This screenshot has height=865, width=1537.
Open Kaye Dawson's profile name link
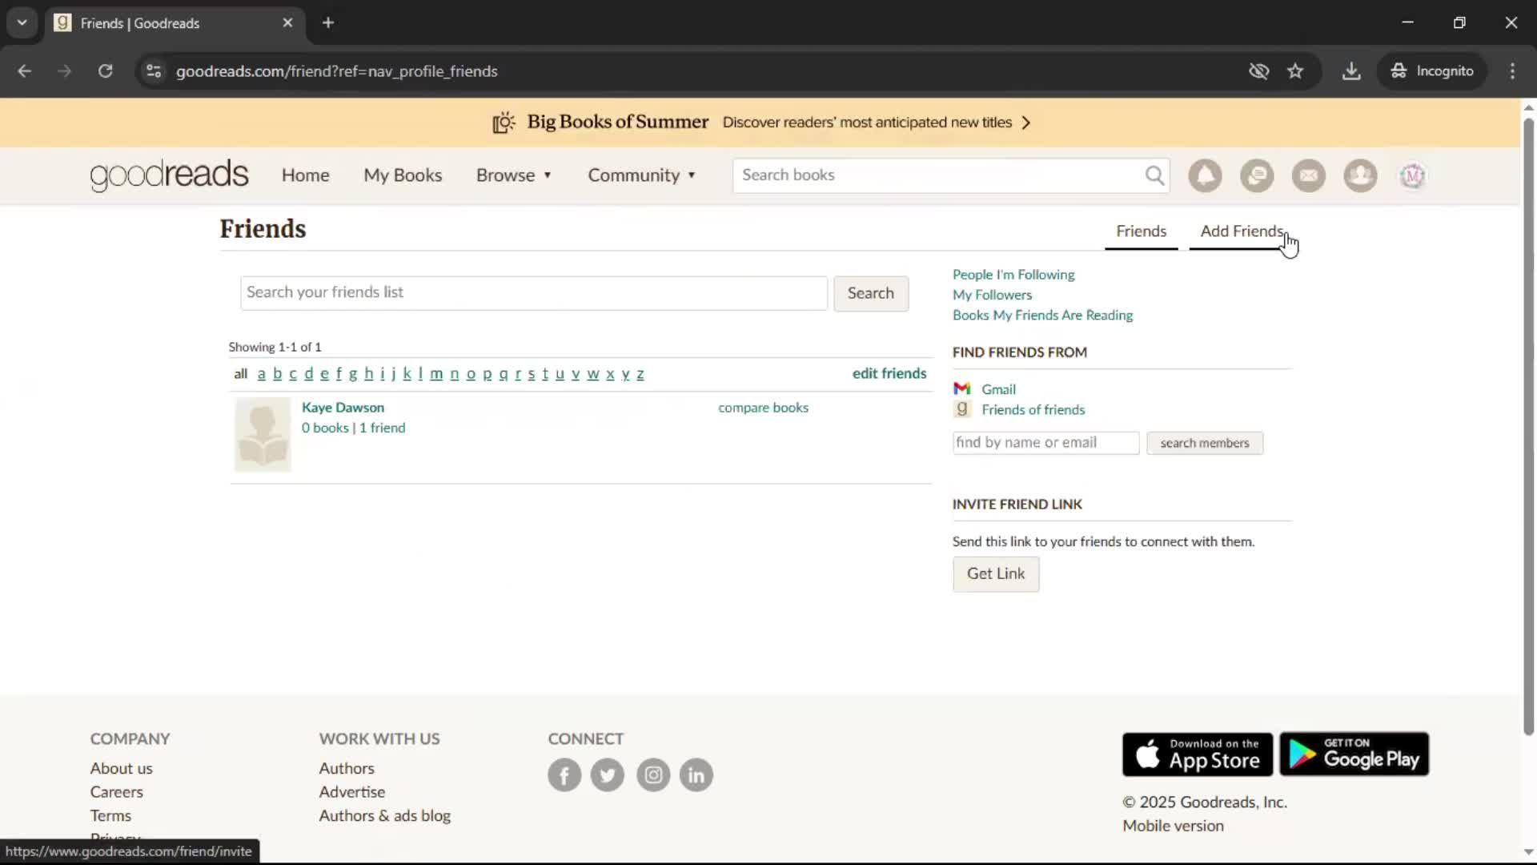click(343, 408)
